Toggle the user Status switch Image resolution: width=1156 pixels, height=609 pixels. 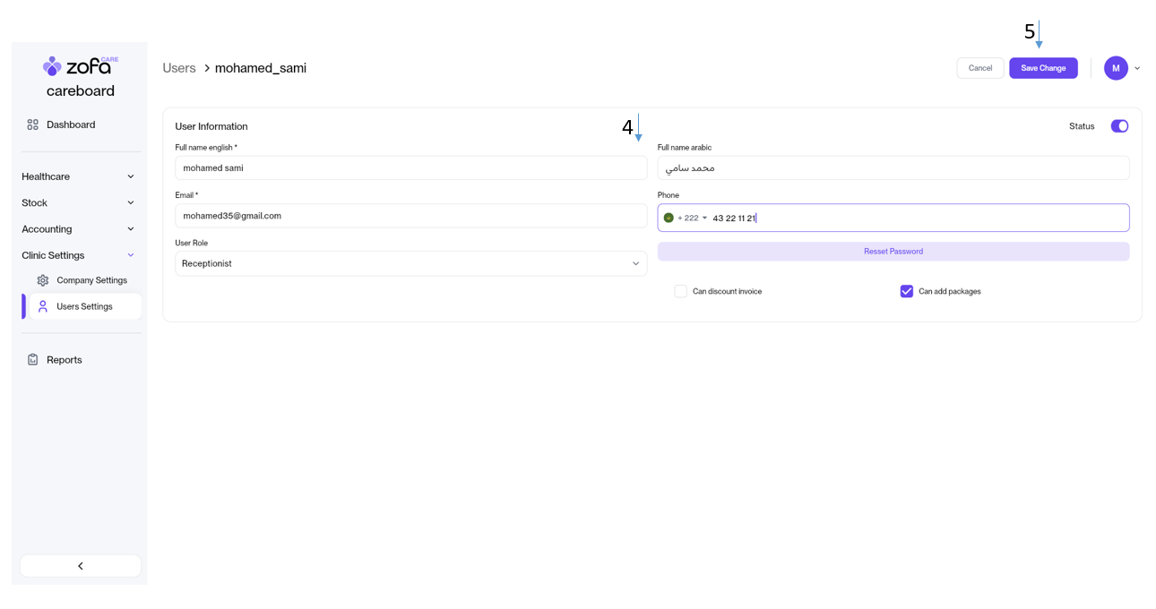(1119, 126)
